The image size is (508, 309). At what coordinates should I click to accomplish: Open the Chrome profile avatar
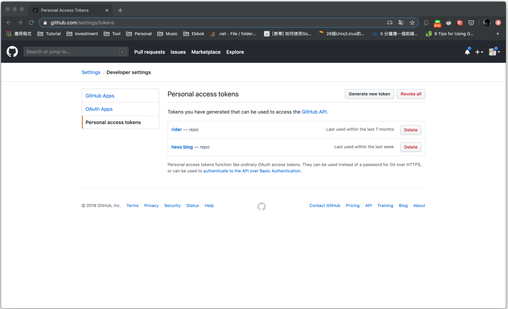[487, 23]
